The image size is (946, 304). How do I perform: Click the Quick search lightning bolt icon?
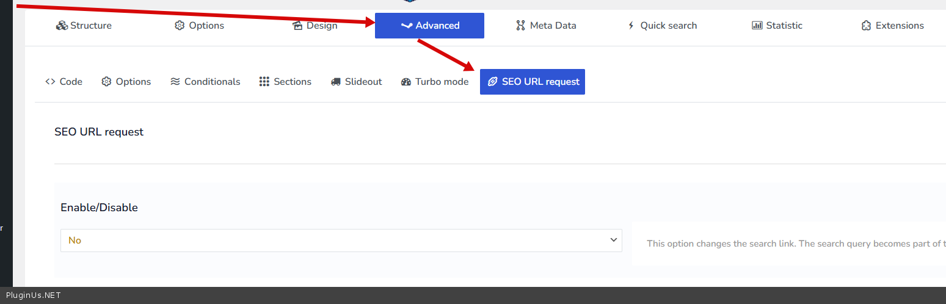click(x=631, y=26)
